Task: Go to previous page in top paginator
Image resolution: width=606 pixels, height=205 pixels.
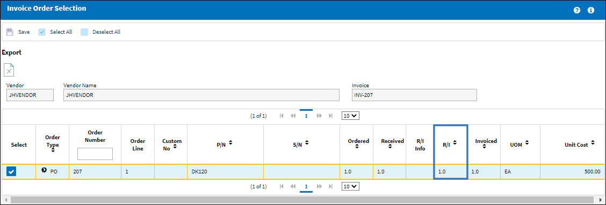Action: tap(293, 116)
